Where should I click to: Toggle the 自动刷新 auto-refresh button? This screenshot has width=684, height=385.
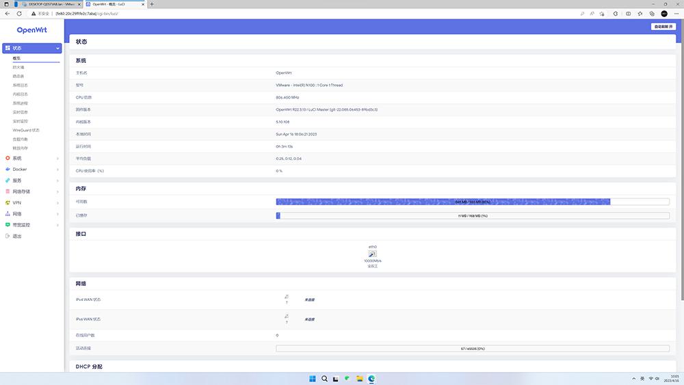point(663,27)
